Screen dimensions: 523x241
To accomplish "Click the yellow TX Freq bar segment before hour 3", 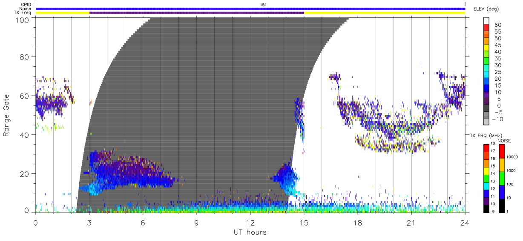I will [63, 13].
